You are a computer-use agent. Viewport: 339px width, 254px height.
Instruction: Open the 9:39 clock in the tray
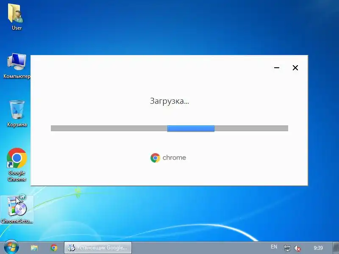[x=318, y=248]
